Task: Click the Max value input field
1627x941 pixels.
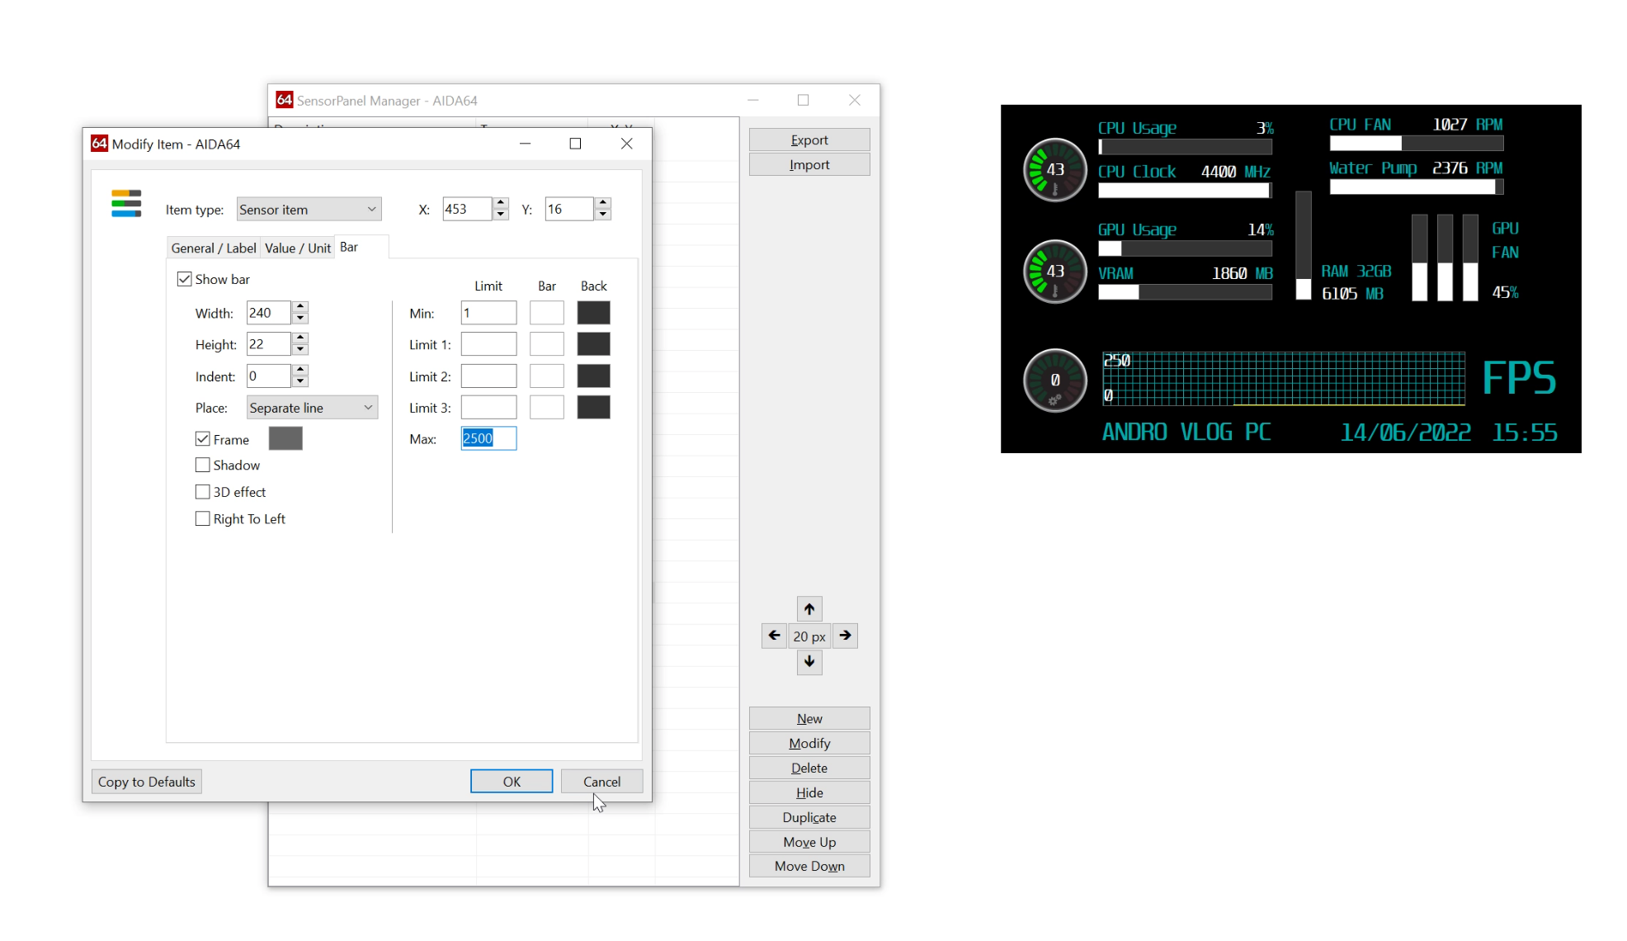Action: coord(488,438)
